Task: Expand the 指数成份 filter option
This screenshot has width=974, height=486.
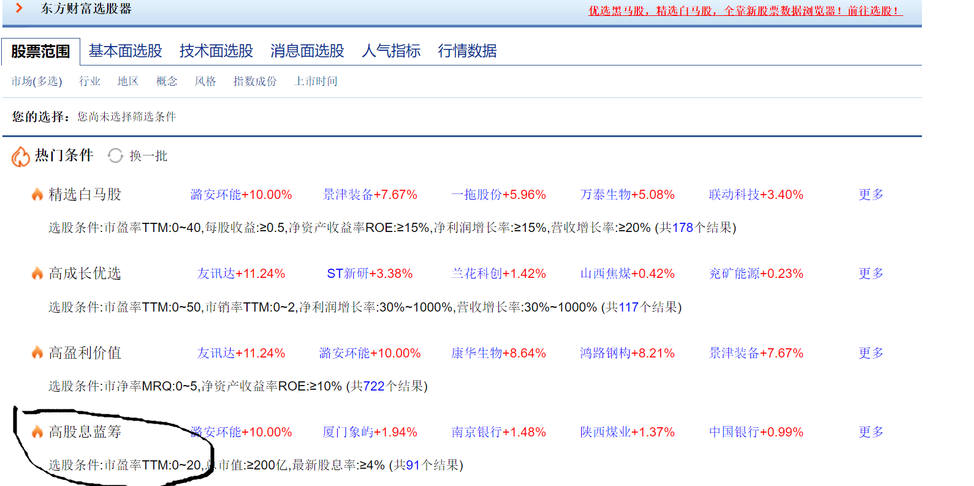Action: [x=255, y=81]
